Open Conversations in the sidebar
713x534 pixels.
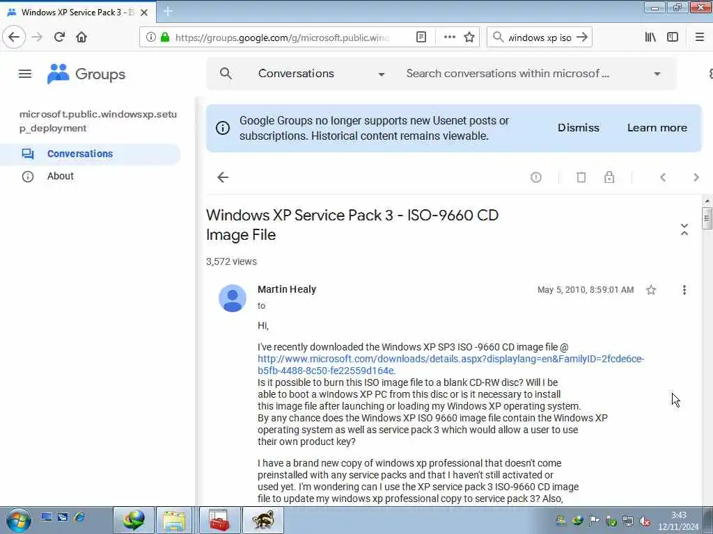[x=90, y=154]
